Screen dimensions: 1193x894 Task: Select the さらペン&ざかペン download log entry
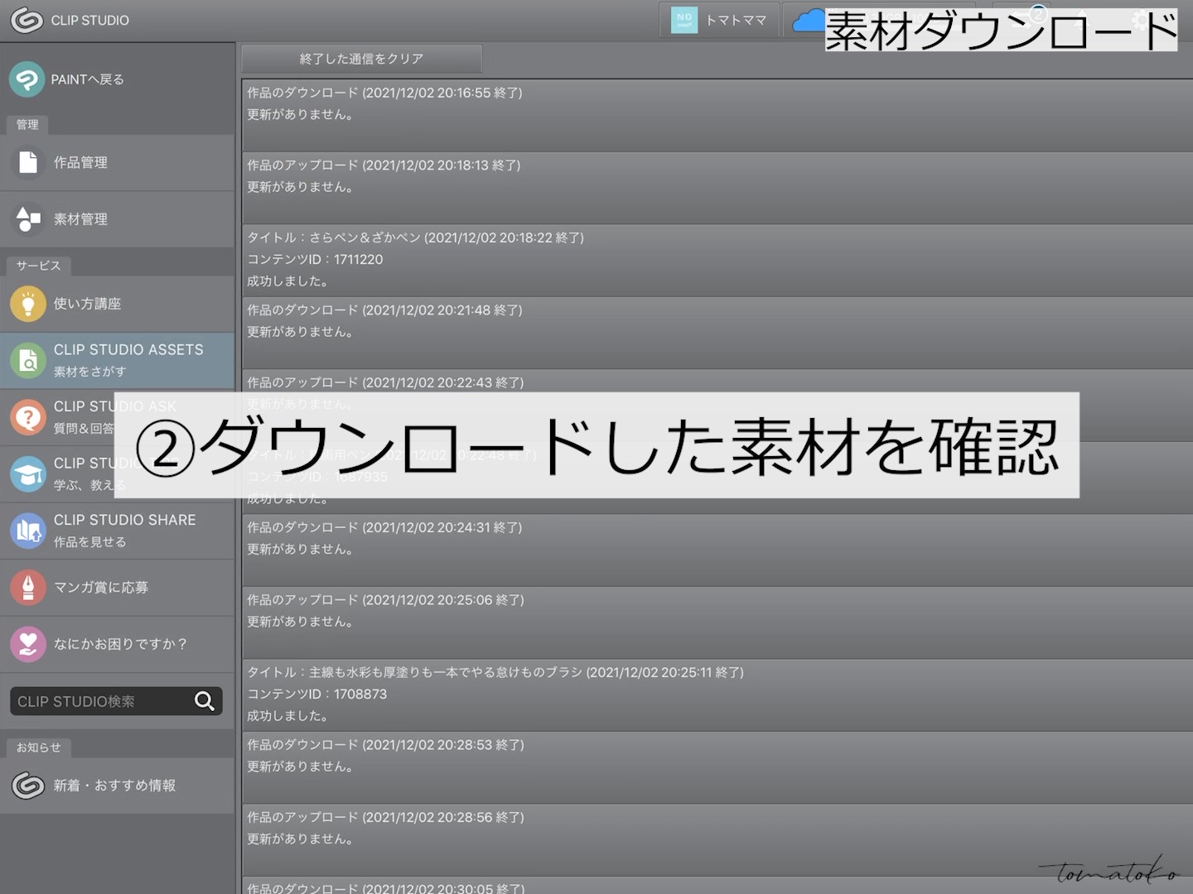717,260
